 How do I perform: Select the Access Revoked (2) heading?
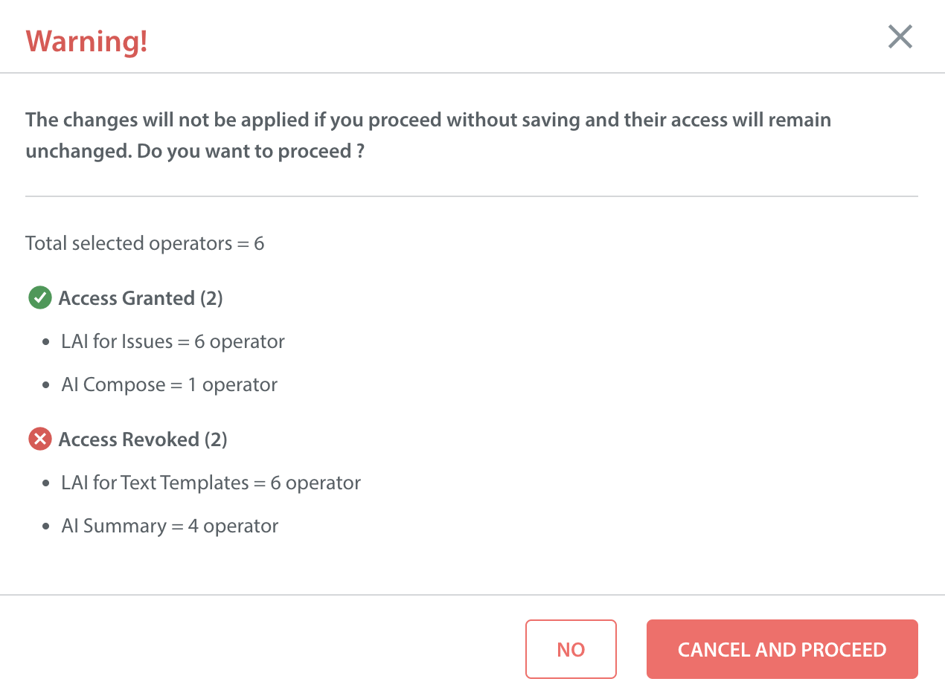(x=143, y=439)
